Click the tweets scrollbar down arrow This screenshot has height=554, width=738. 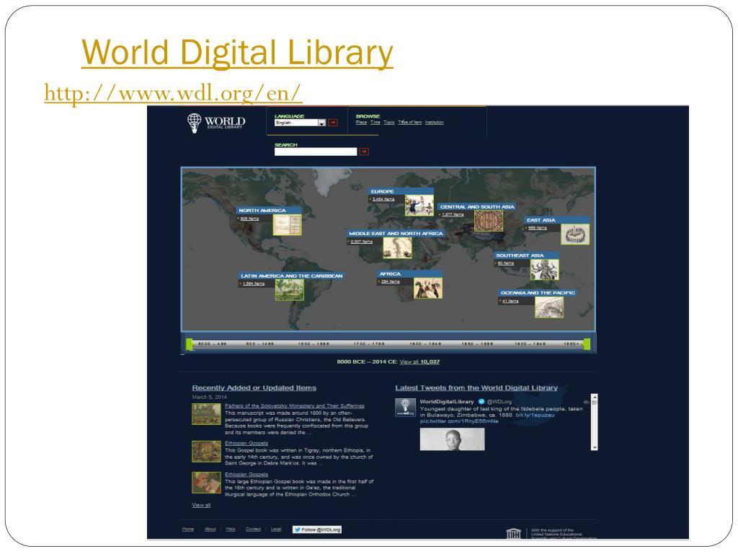click(595, 447)
